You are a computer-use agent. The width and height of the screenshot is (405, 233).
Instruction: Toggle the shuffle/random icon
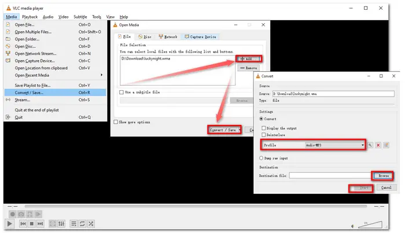[x=91, y=223]
